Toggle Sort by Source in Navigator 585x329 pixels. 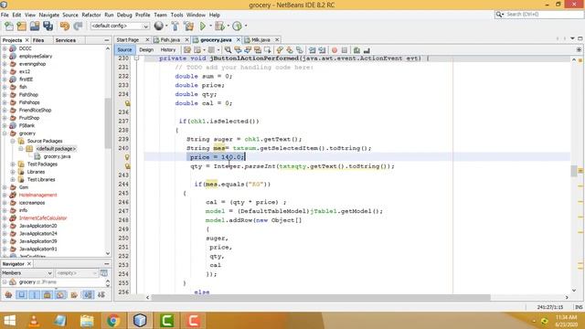(101, 295)
